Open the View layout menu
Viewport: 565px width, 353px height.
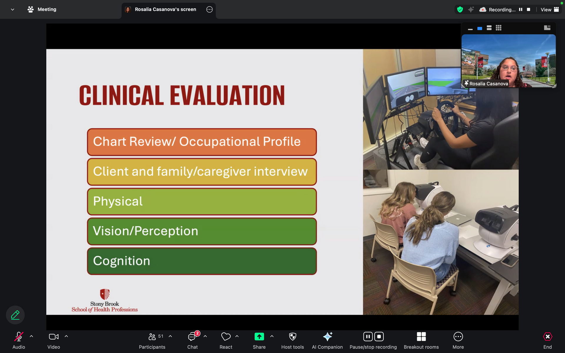[x=549, y=10]
